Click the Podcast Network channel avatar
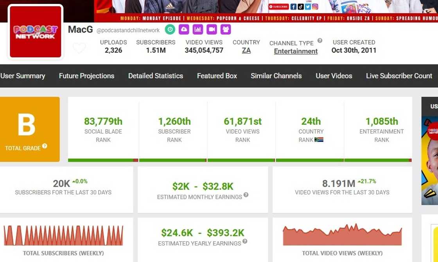The image size is (438, 262). (36, 32)
